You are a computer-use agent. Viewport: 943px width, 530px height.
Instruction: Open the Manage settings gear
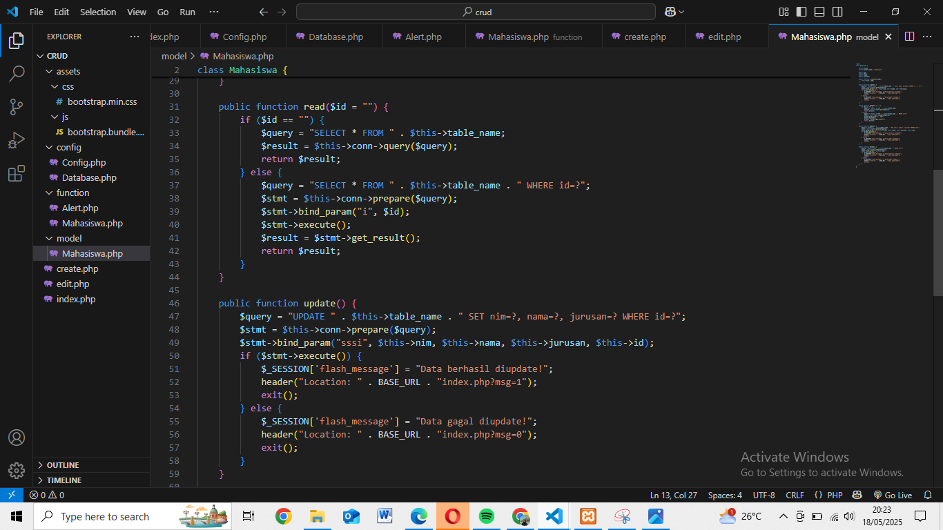coord(17,470)
